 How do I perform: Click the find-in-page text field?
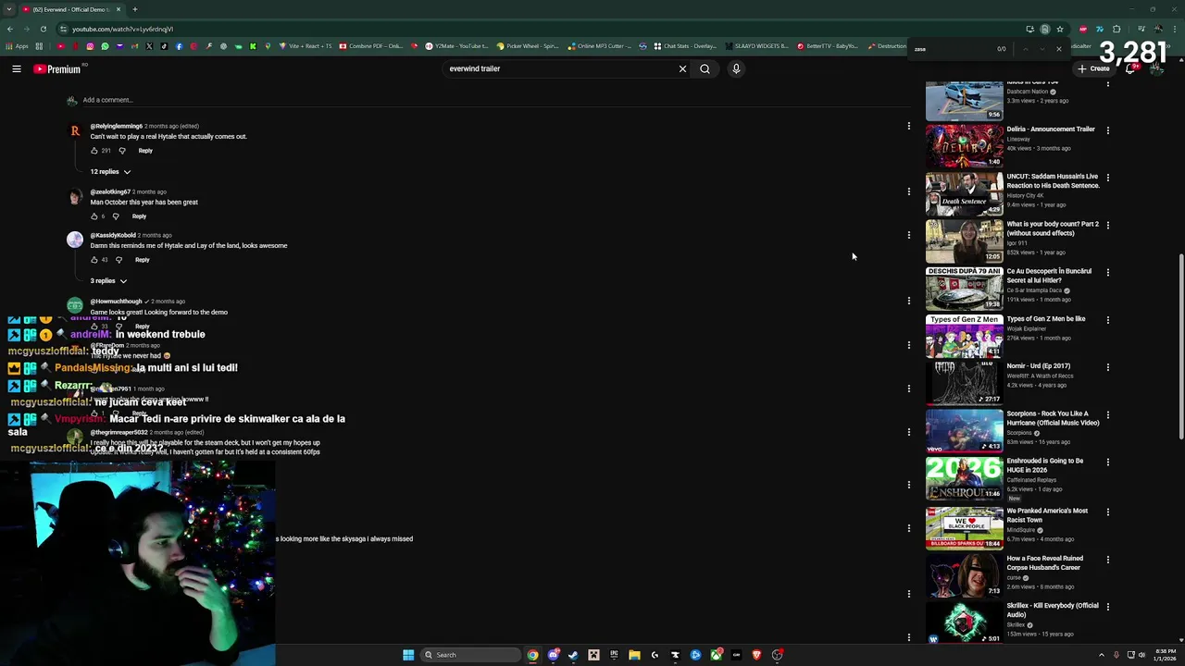pos(952,49)
